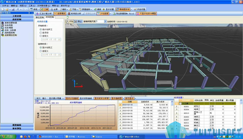Click the 汇总计算分析 button
The image size is (243, 139).
(44, 14)
